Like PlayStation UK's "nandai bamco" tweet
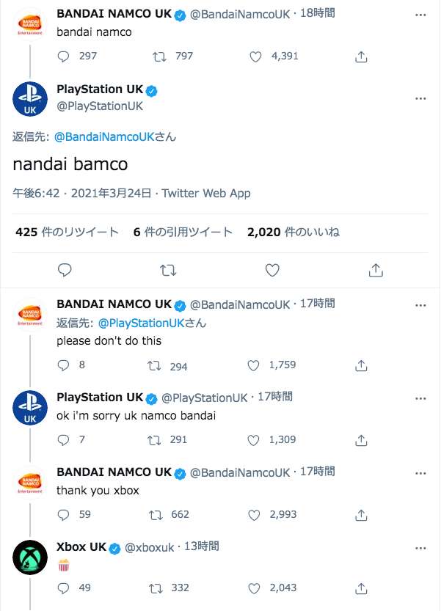The width and height of the screenshot is (441, 611). point(271,271)
